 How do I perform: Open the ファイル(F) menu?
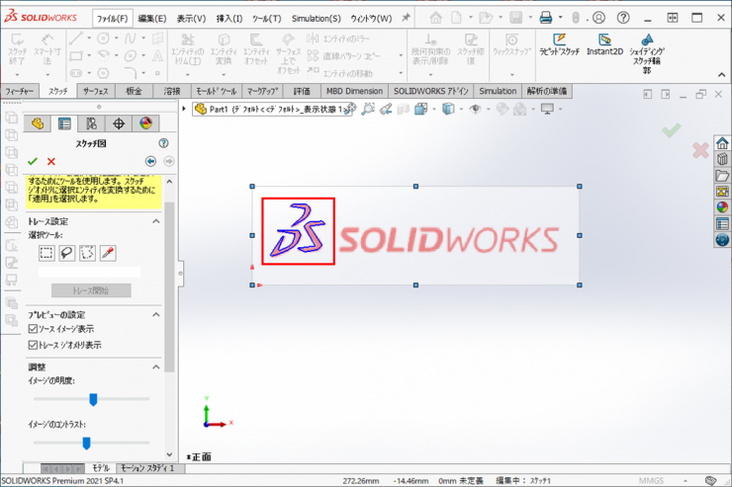click(111, 18)
